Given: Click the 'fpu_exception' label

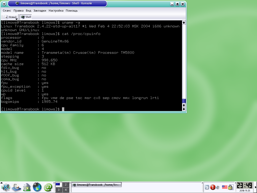Looking at the screenshot, I should click(16, 87).
